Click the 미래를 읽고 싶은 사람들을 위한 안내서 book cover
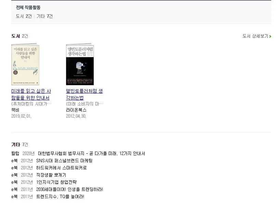277x206 pixels. click(25, 64)
